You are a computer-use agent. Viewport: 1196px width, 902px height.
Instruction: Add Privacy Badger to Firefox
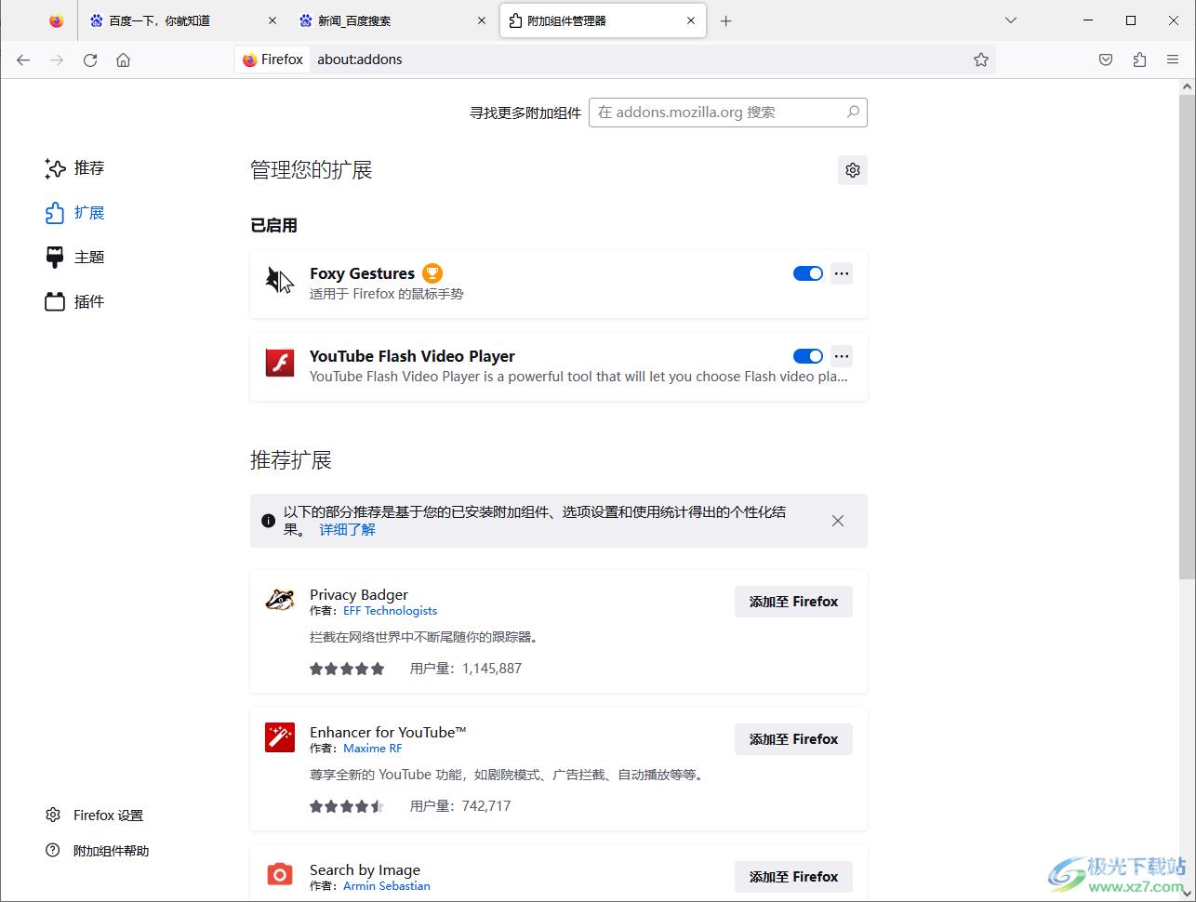[x=793, y=602]
